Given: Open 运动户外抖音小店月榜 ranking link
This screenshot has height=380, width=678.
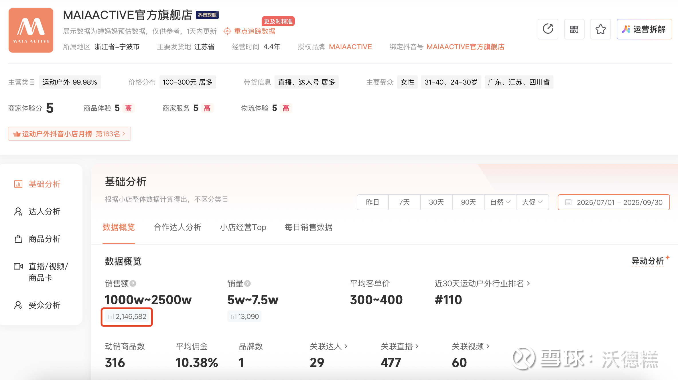Looking at the screenshot, I should (x=69, y=134).
